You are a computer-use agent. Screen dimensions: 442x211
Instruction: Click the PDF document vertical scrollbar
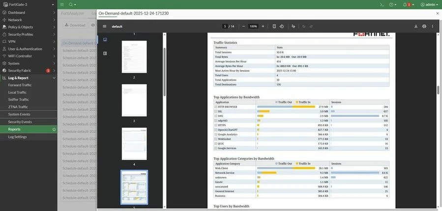439,90
